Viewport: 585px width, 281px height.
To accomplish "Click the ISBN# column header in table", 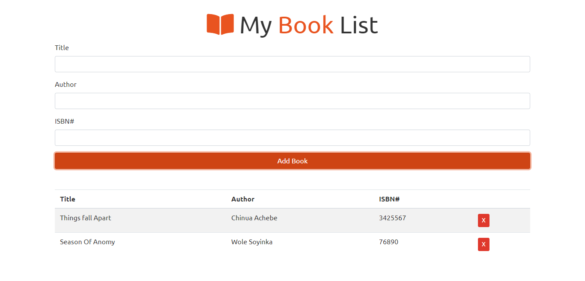I will 389,199.
